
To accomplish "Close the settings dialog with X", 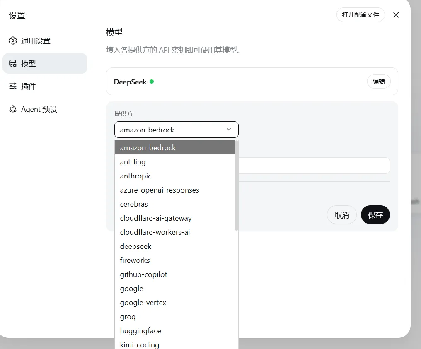I will click(396, 15).
